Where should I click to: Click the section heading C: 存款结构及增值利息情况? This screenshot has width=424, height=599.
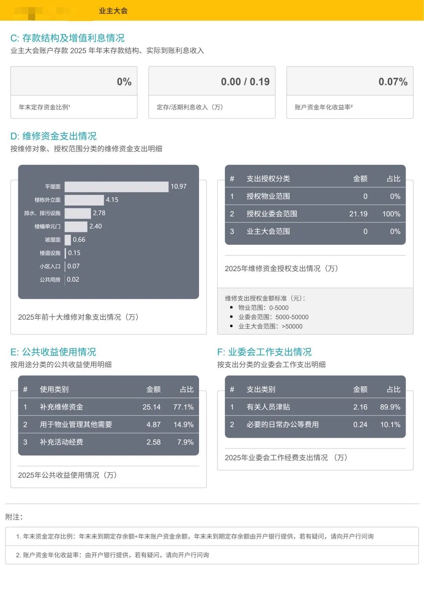click(67, 38)
